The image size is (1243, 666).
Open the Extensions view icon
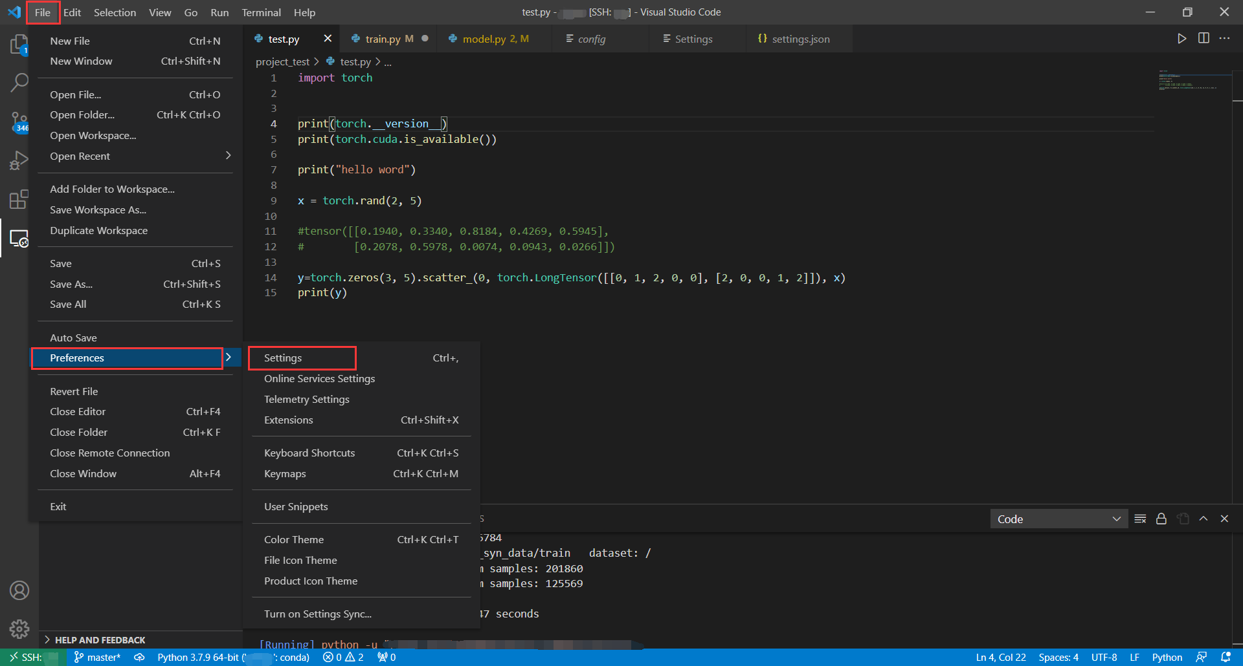[19, 199]
